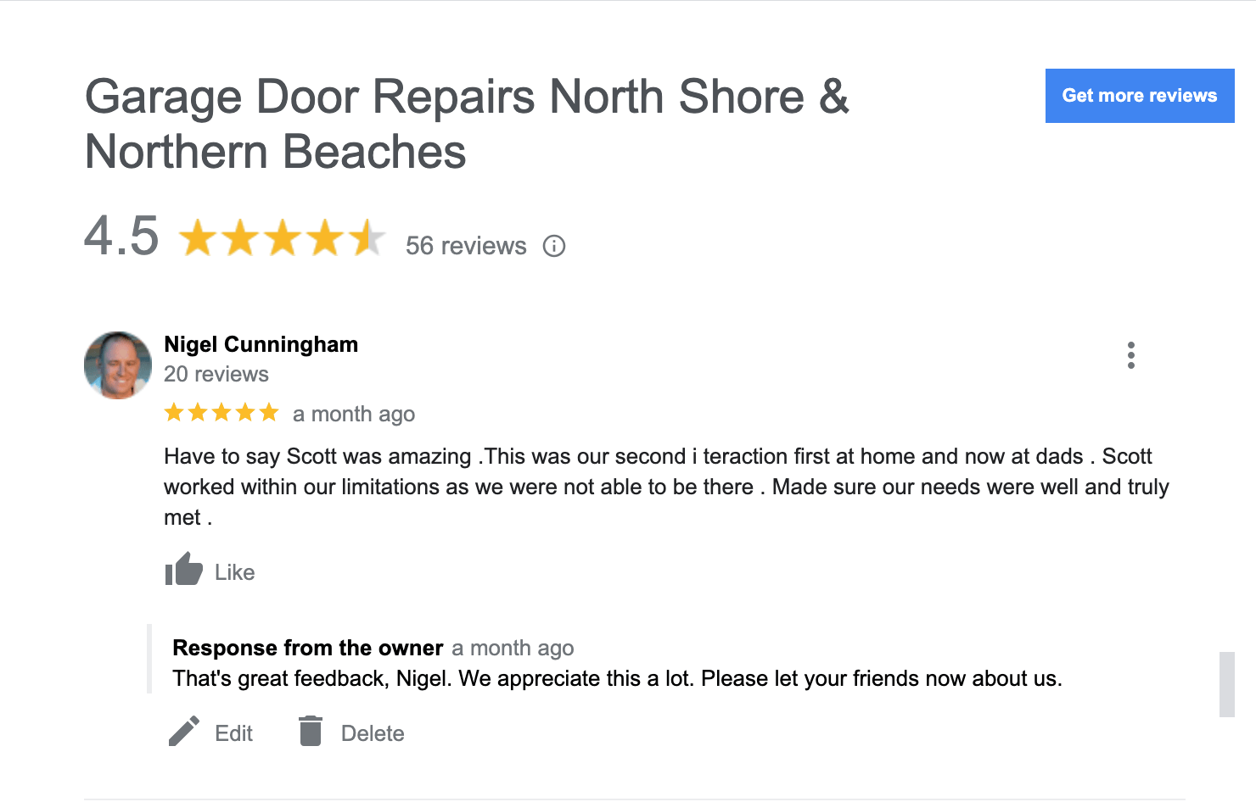Click the pencil Edit icon
This screenshot has height=802, width=1256.
click(x=184, y=731)
